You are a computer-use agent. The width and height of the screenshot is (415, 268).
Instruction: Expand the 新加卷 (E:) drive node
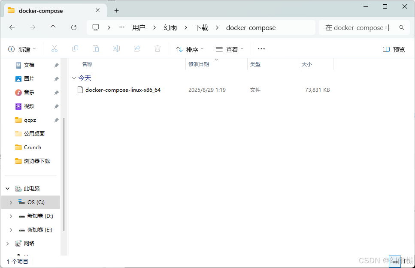pyautogui.click(x=11, y=230)
